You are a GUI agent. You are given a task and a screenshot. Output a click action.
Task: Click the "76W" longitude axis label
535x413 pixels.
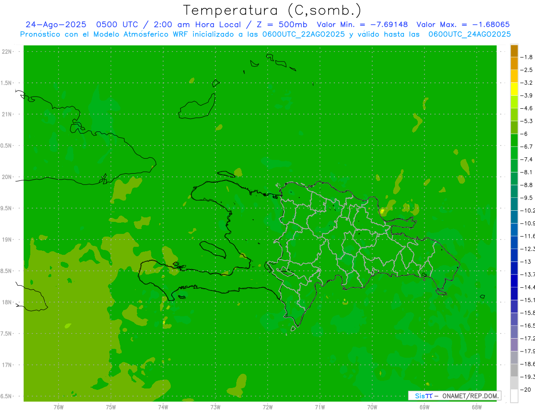[x=58, y=407]
